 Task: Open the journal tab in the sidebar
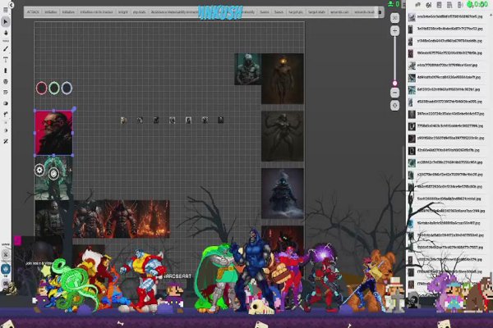440,5
